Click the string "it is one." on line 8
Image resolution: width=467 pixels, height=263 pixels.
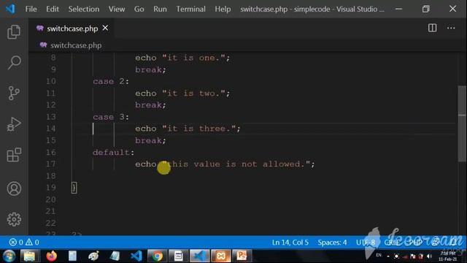(x=193, y=58)
